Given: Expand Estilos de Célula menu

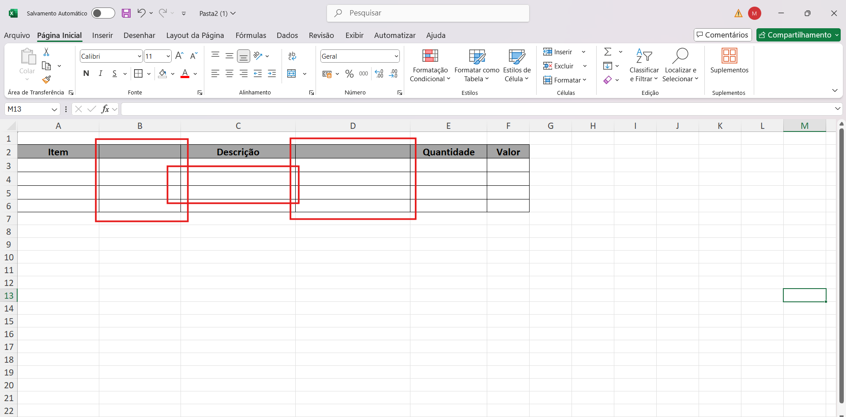Looking at the screenshot, I should 517,65.
